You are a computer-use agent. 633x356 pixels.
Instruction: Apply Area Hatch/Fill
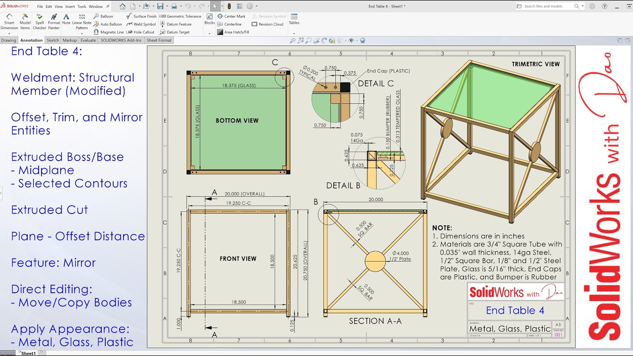pyautogui.click(x=233, y=32)
